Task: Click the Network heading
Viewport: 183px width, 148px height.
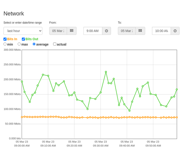Action: coord(14,14)
